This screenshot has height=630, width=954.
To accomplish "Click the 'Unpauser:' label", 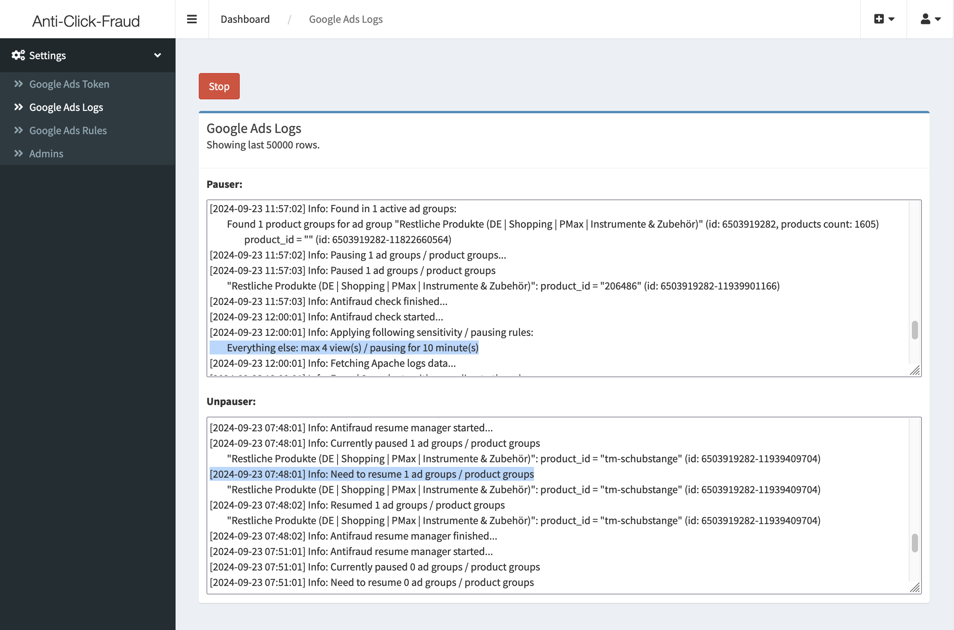I will pos(231,402).
